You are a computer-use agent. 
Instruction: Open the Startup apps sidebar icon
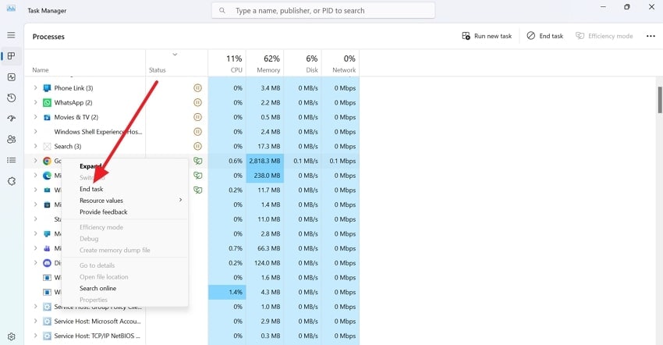point(12,119)
